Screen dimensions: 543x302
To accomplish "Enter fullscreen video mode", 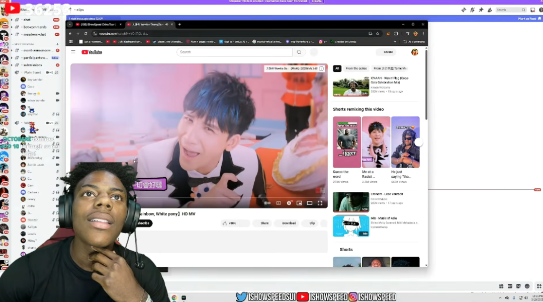I will click(x=320, y=203).
